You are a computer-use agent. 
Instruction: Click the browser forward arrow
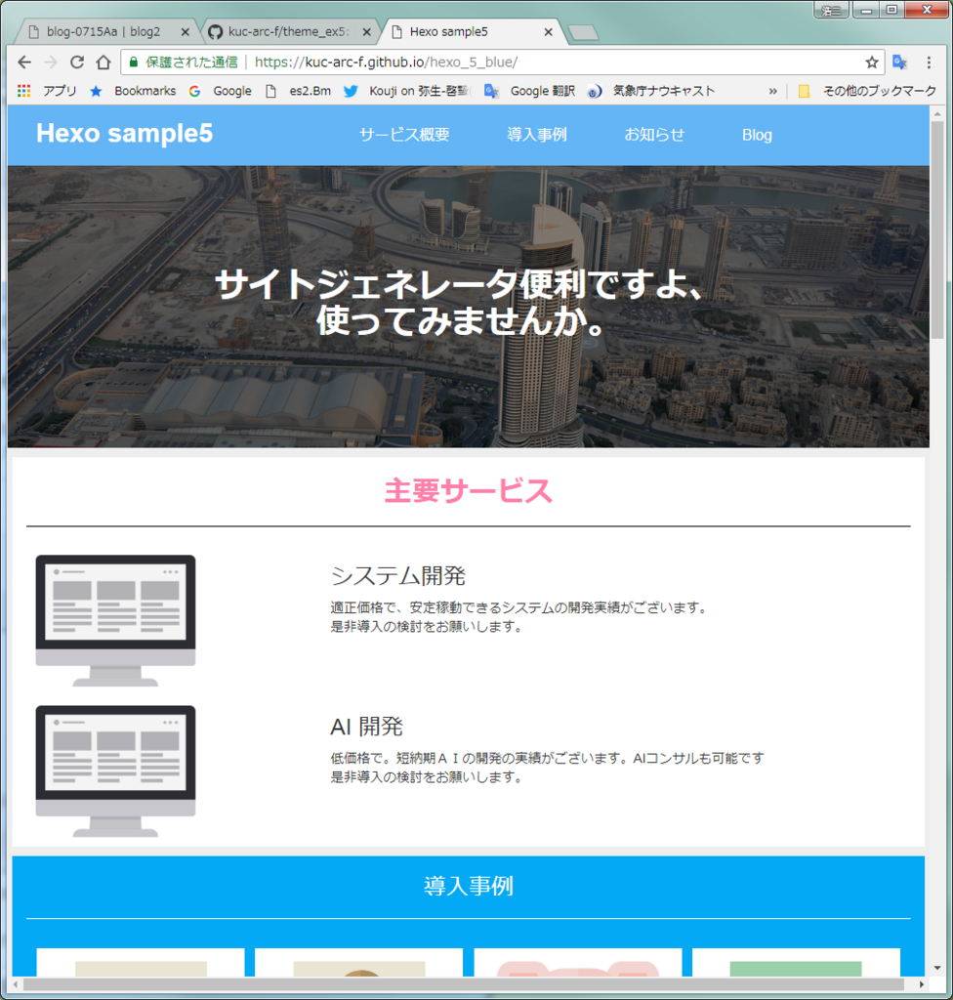pos(51,62)
